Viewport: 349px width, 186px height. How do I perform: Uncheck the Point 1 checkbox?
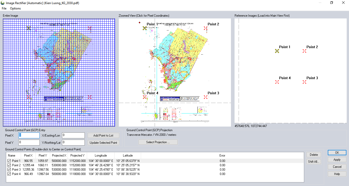tap(9, 161)
